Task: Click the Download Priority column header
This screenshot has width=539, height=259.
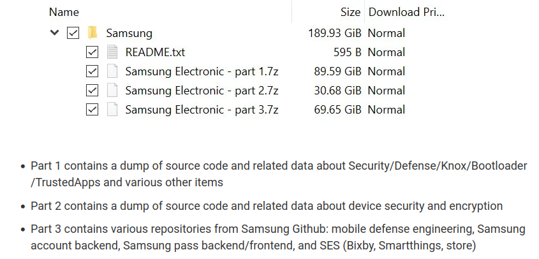Action: click(x=406, y=12)
